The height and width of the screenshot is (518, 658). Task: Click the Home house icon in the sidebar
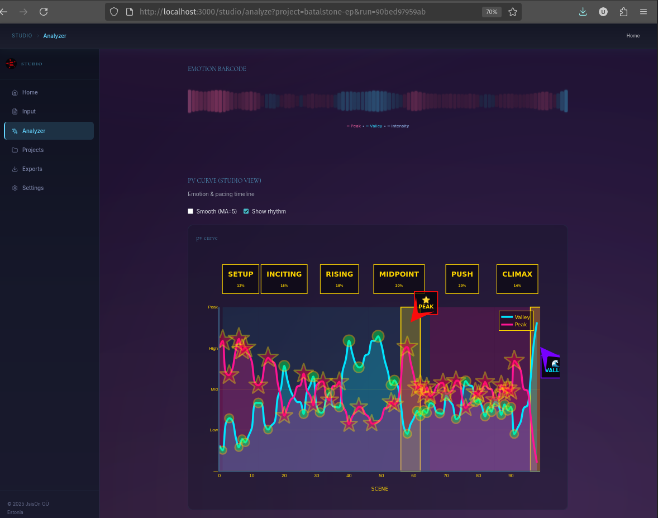pos(15,92)
